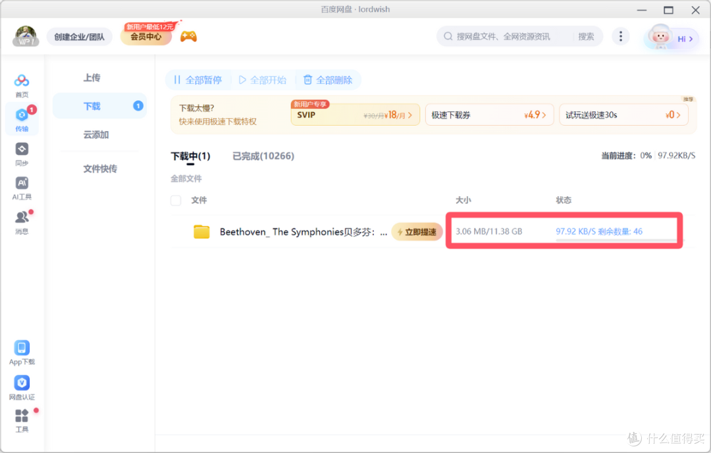Click the user avatar with VIP badge
711x453 pixels.
click(x=26, y=36)
